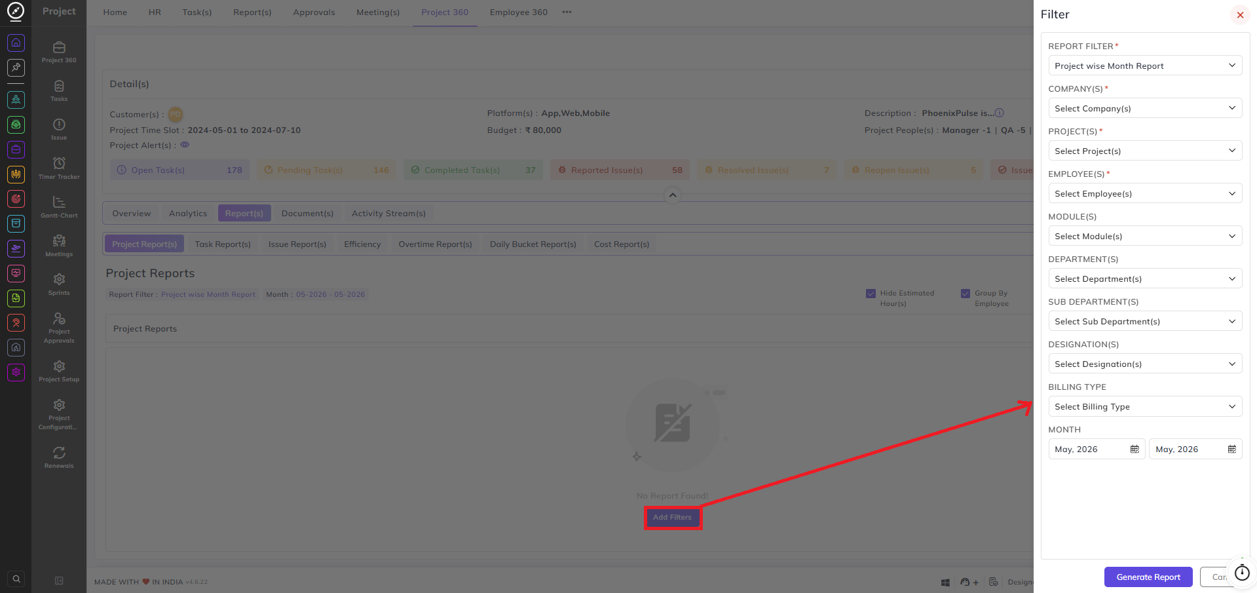The image size is (1257, 593).
Task: Click the add support agent icon
Action: [x=969, y=582]
